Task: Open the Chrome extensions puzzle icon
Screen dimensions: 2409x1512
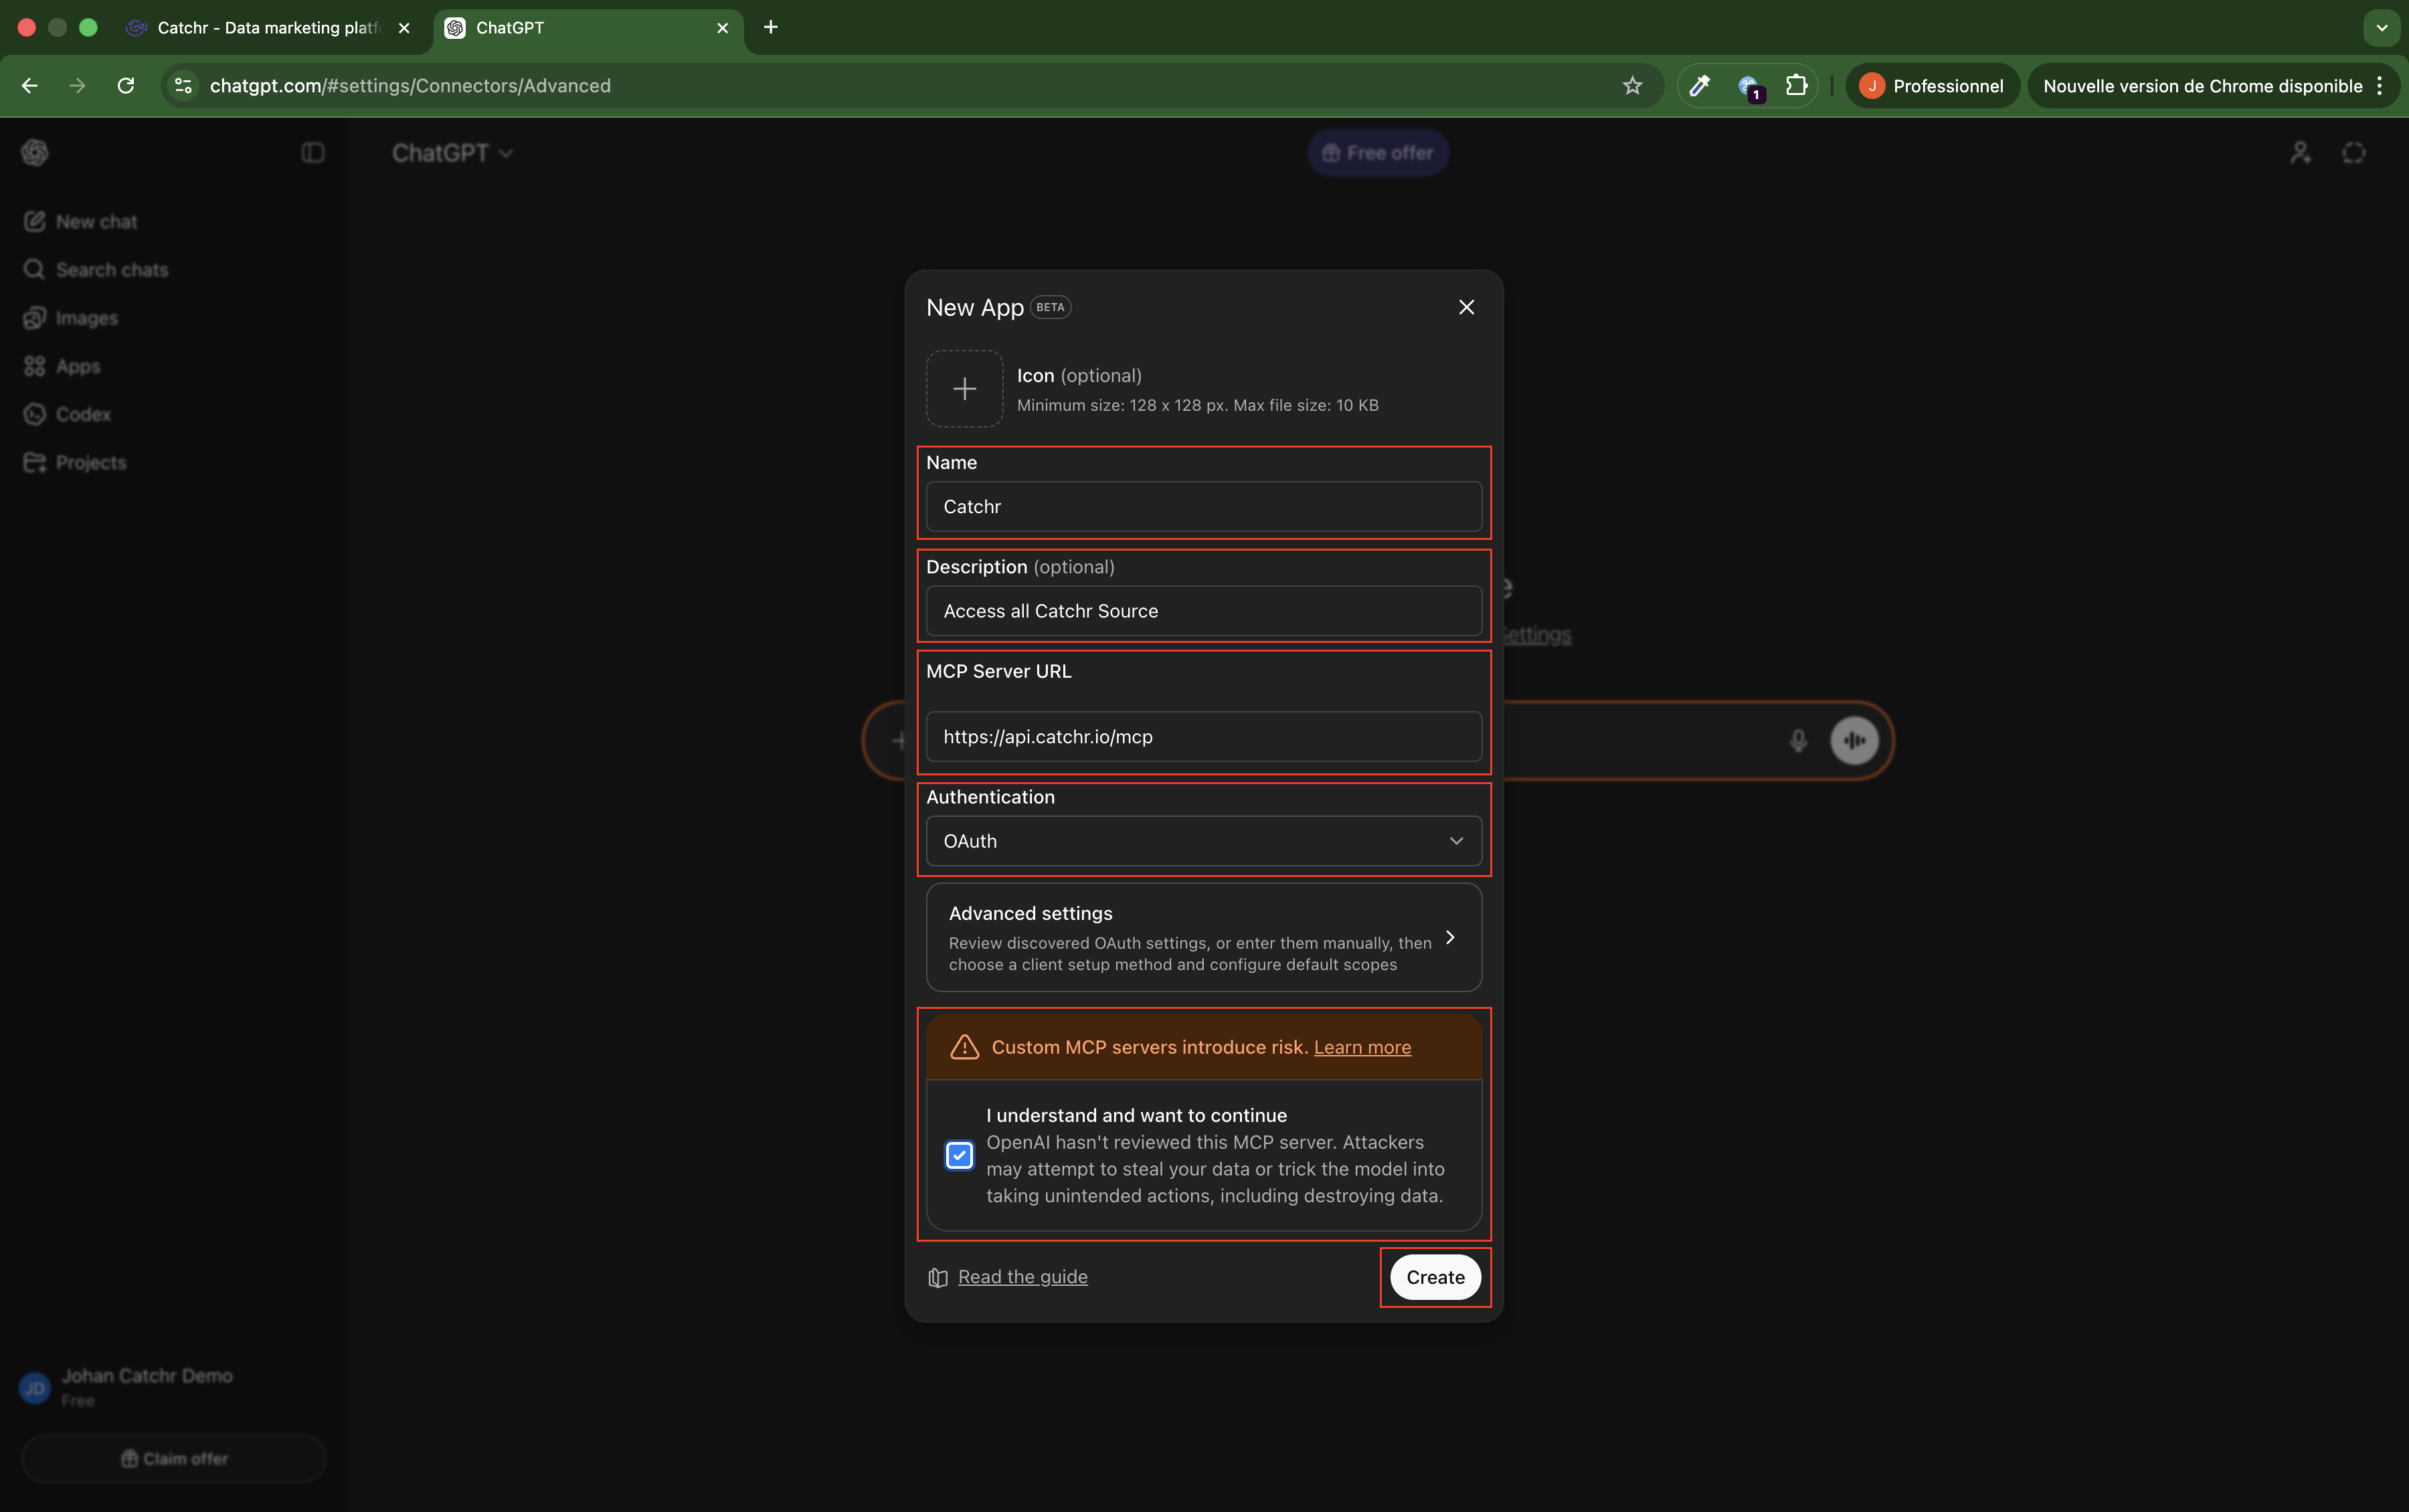Action: tap(1796, 86)
